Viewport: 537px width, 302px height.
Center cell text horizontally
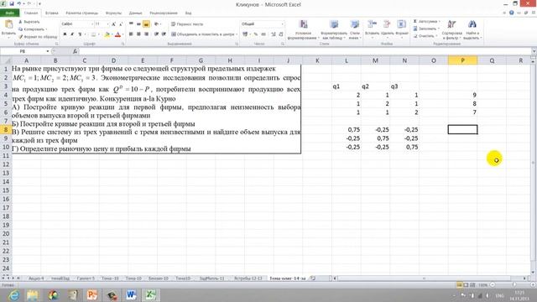138,34
